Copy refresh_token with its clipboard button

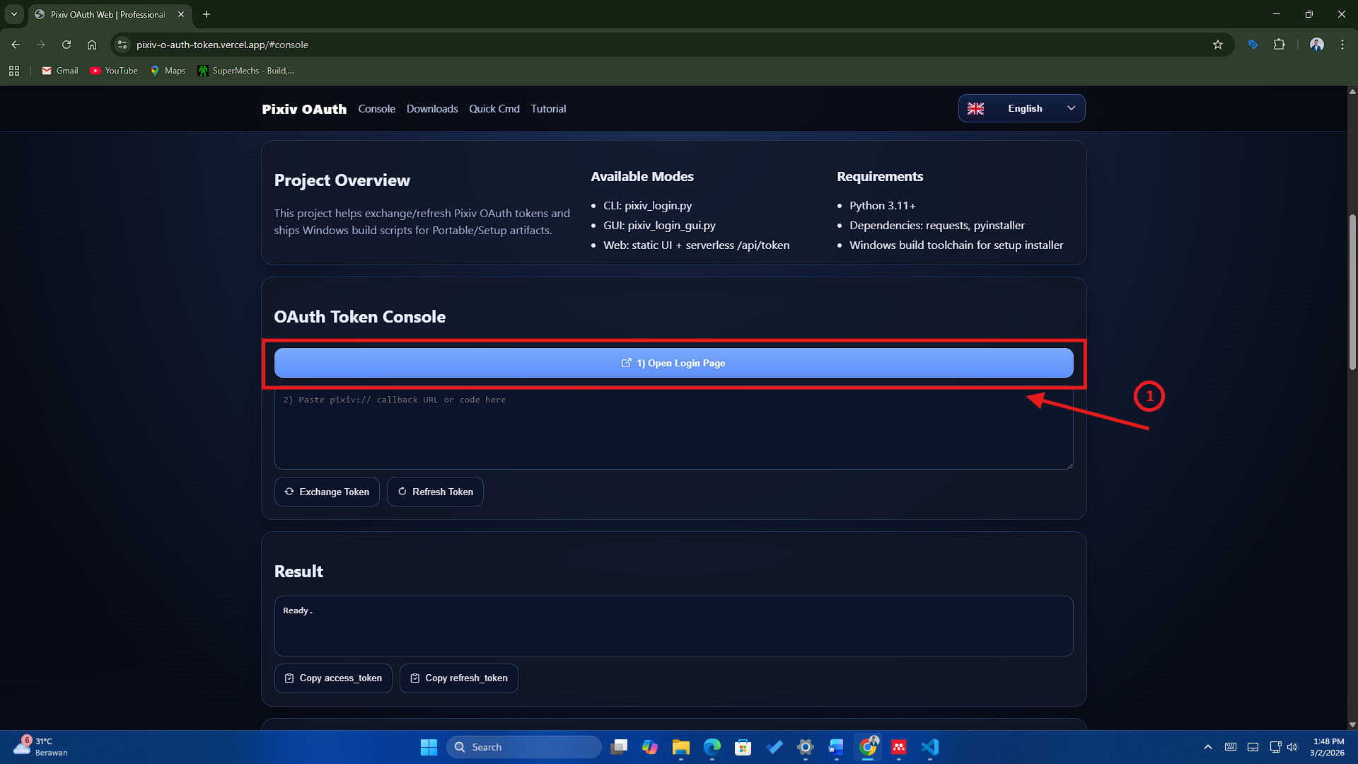(x=458, y=678)
